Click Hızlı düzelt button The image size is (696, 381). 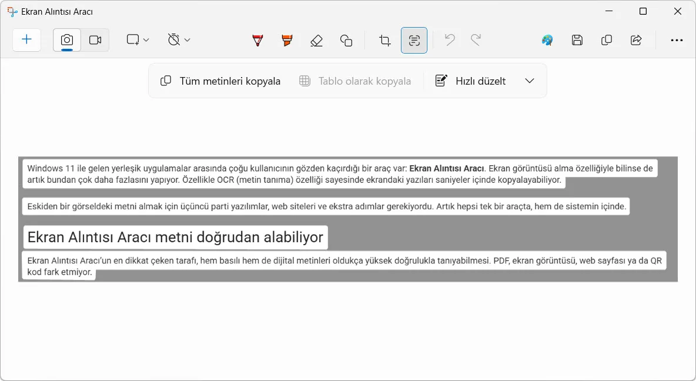[x=471, y=81]
